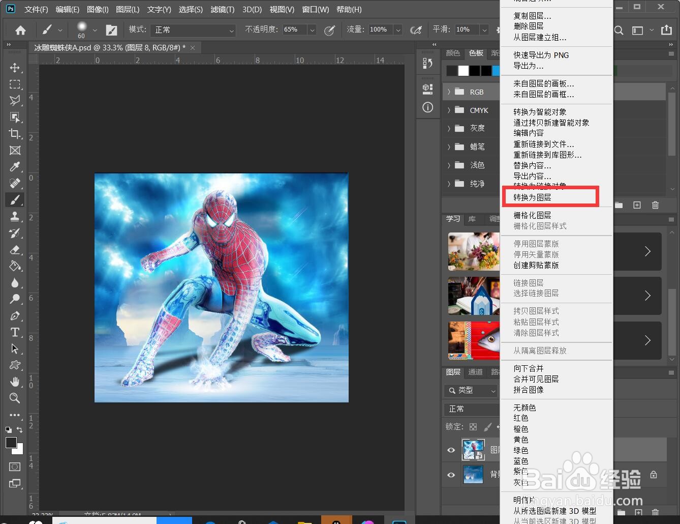Hide layer 8 with eye icon
Screen dimensions: 680x524
[451, 450]
